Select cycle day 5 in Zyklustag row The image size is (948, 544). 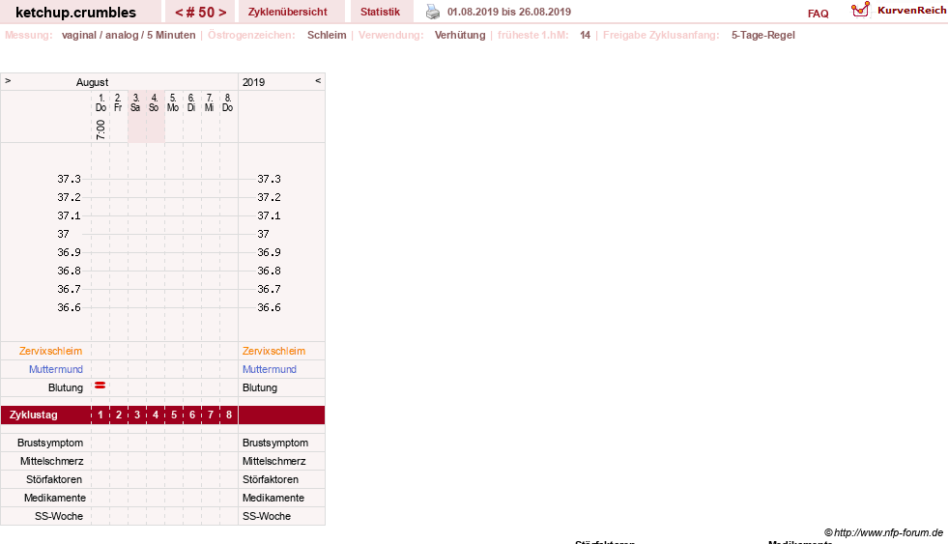pos(174,415)
